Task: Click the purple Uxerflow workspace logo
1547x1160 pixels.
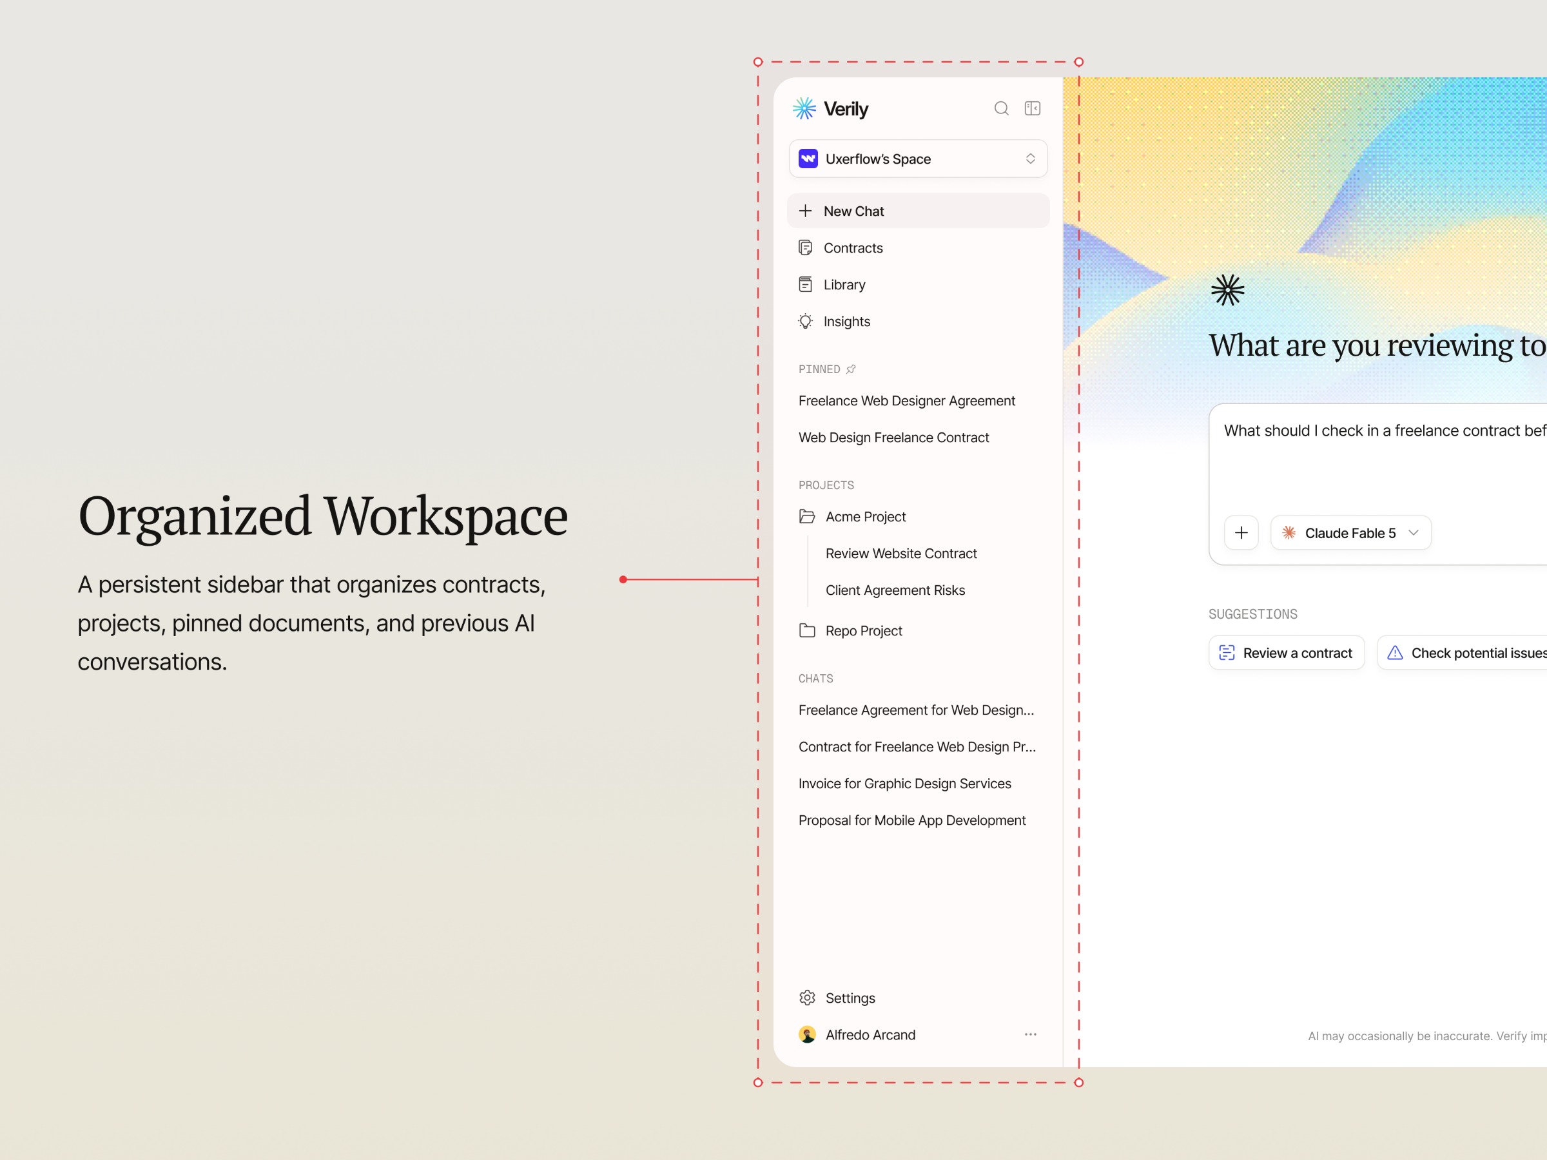Action: [x=808, y=159]
